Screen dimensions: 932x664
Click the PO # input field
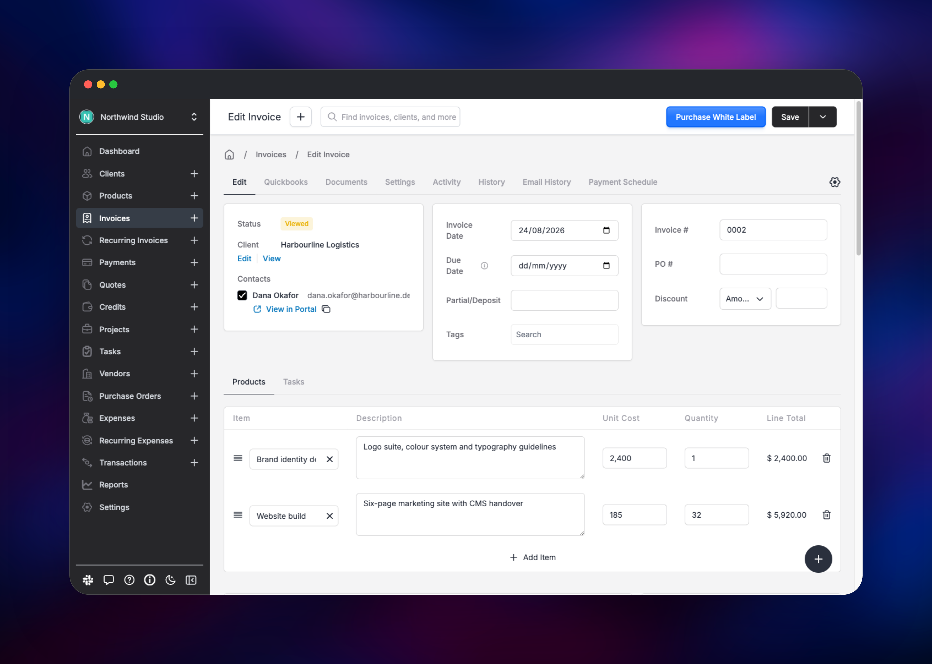pyautogui.click(x=773, y=264)
